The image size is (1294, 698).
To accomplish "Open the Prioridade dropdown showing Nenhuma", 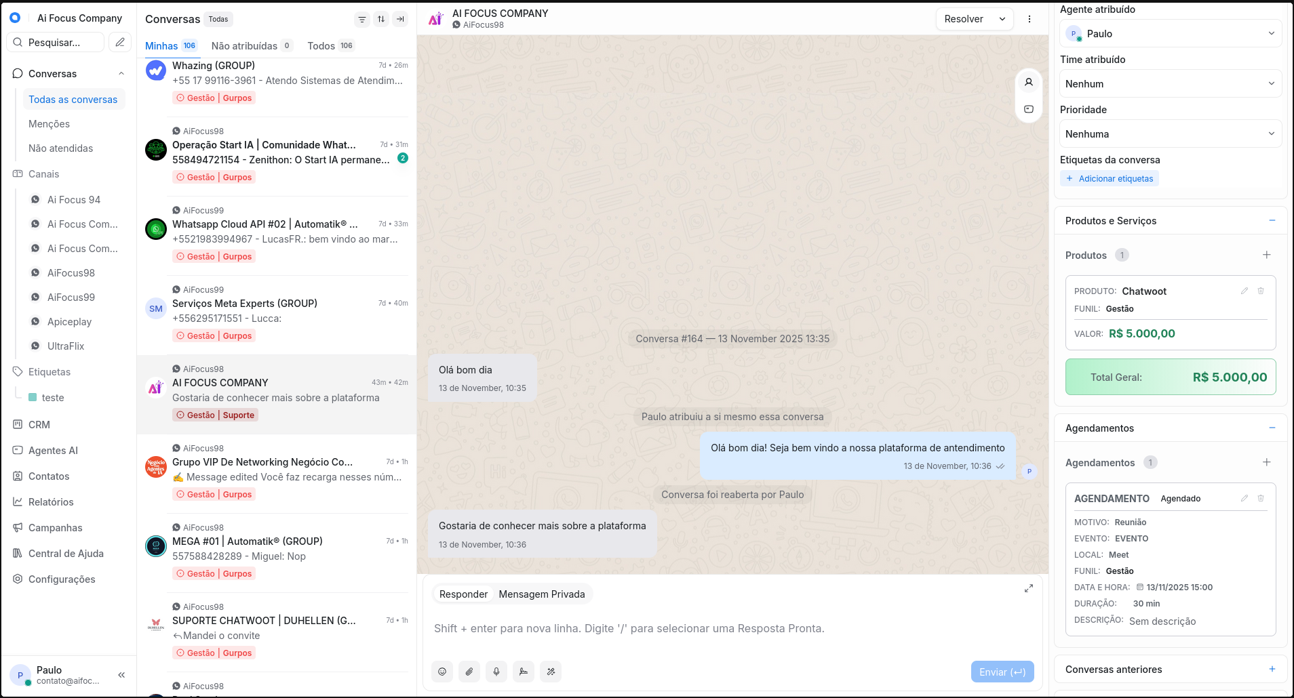I will coord(1170,134).
